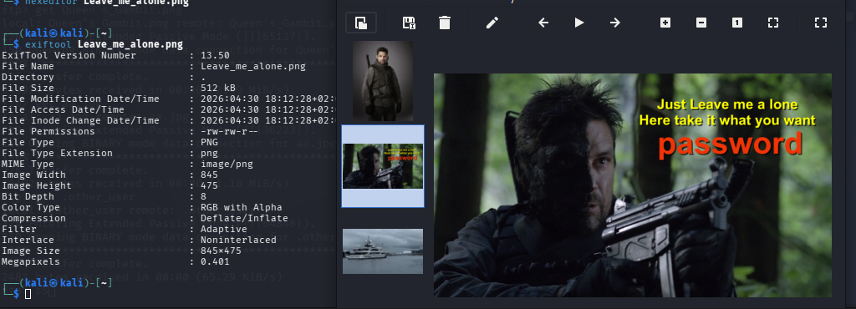Viewport: 856px width, 309px height.
Task: Click the terminal cursor at empty prompt
Action: coord(28,294)
